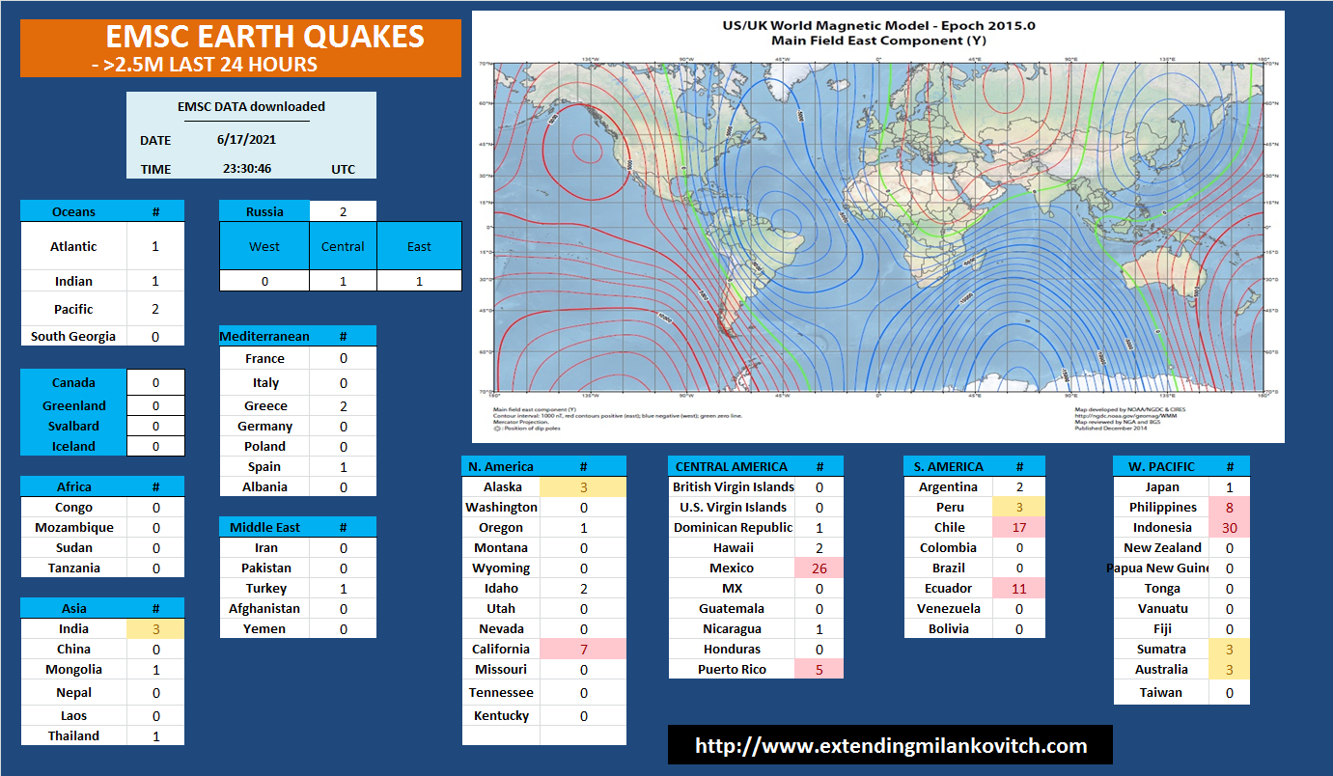Image resolution: width=1333 pixels, height=776 pixels.
Task: Click the Australia count cell
Action: click(x=1230, y=669)
